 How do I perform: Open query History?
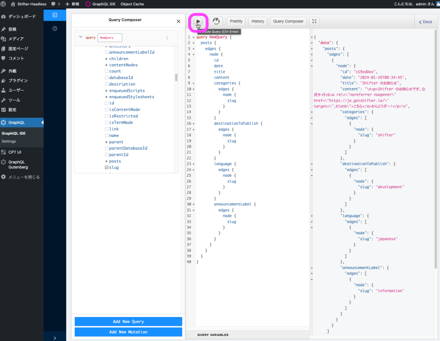point(258,21)
